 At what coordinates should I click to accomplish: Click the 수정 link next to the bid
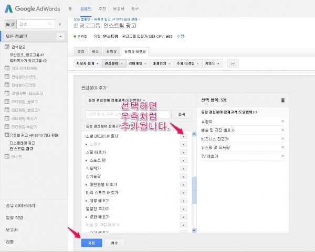click(x=180, y=37)
